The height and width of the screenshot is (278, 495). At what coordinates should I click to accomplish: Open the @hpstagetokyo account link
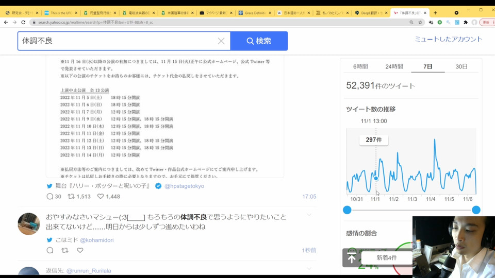pyautogui.click(x=184, y=186)
